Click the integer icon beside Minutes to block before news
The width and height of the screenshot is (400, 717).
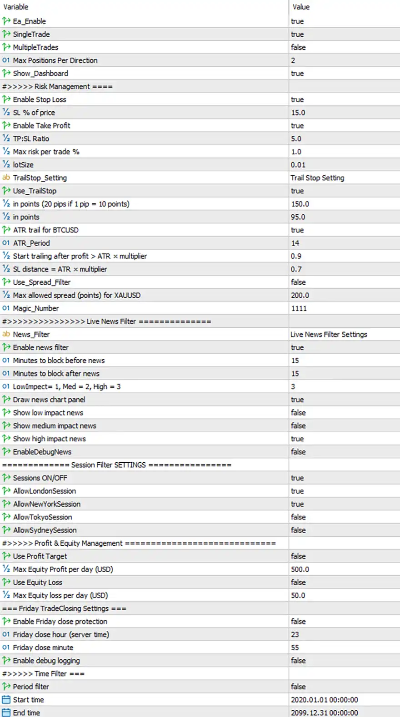(6, 361)
